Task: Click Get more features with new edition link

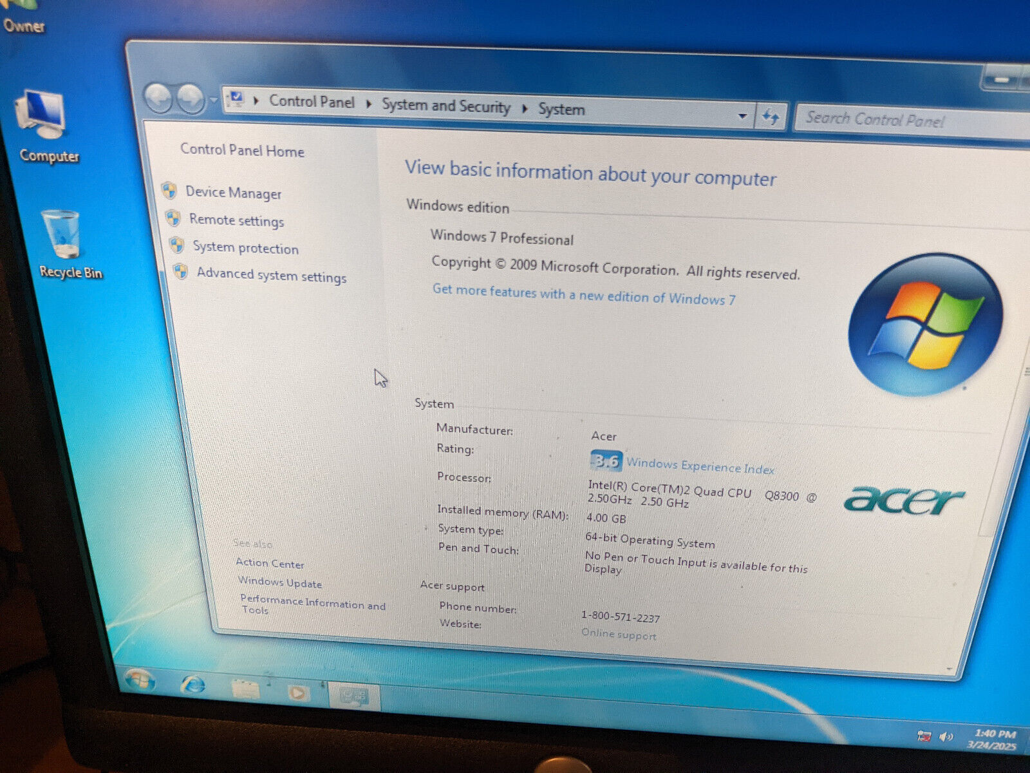Action: click(584, 294)
